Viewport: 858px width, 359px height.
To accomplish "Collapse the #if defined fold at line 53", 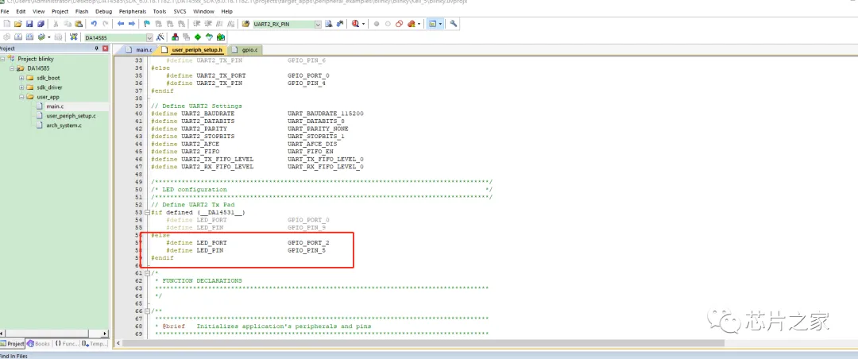I will tap(147, 212).
